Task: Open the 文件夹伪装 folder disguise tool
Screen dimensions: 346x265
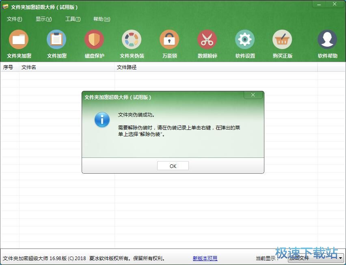Action: pos(132,44)
